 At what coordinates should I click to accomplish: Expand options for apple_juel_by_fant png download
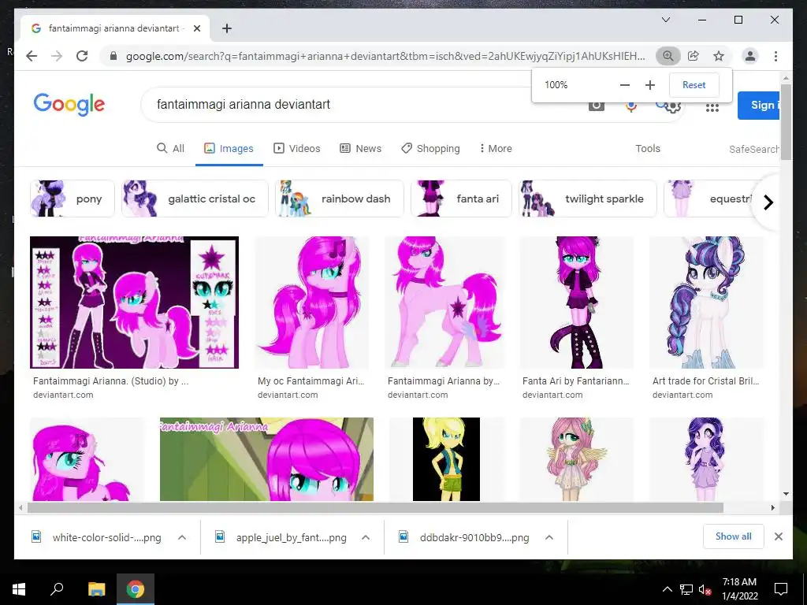point(366,537)
